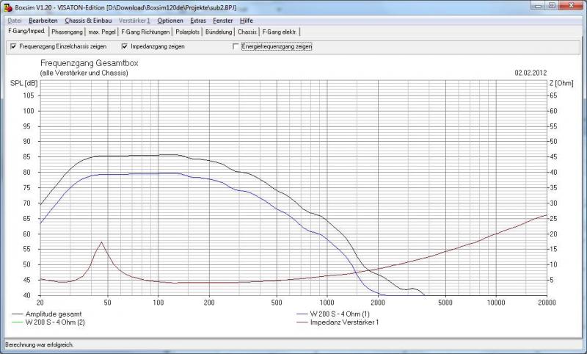Go to the Bündelung tab
Screen dimensions: 587x354
[x=219, y=32]
